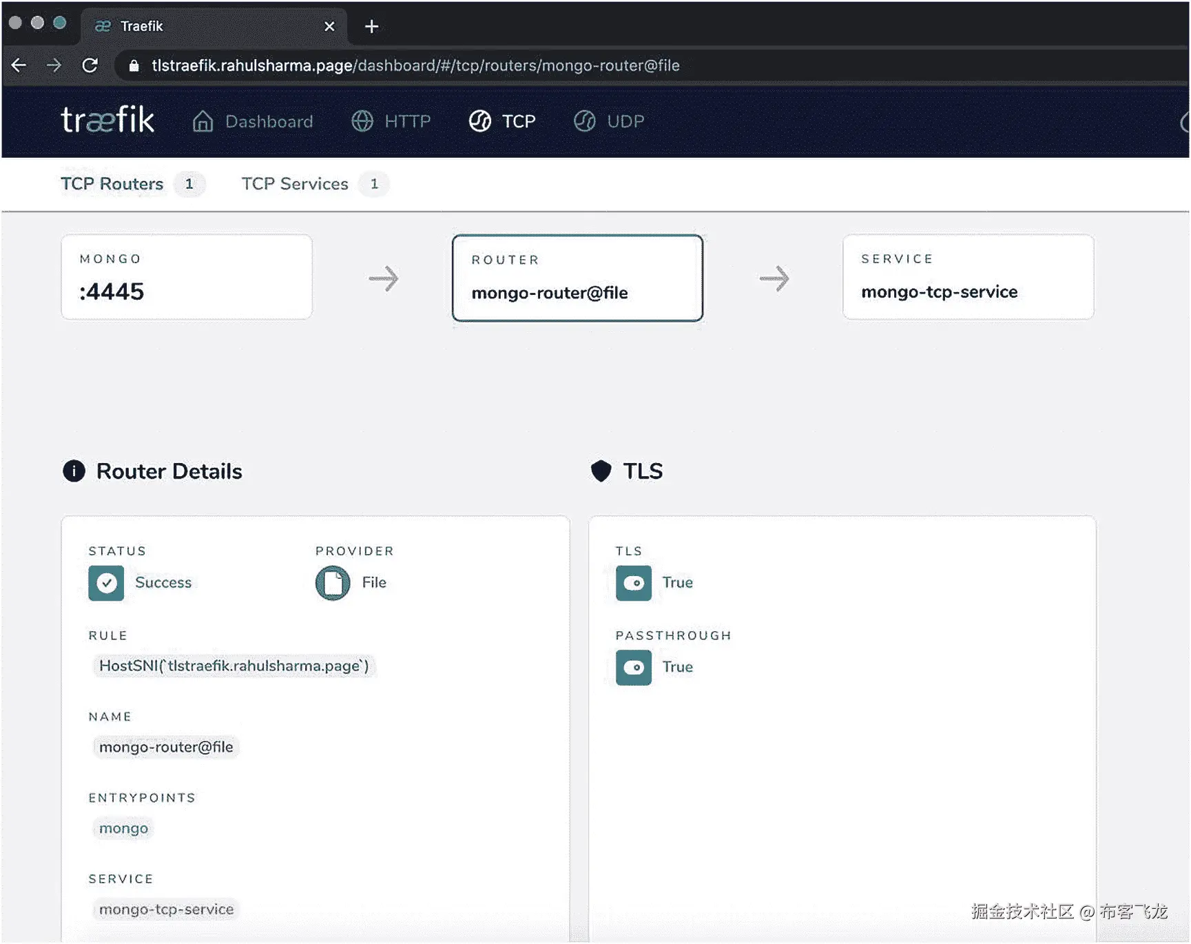The image size is (1191, 944).
Task: Click the Success status check icon
Action: 106,583
